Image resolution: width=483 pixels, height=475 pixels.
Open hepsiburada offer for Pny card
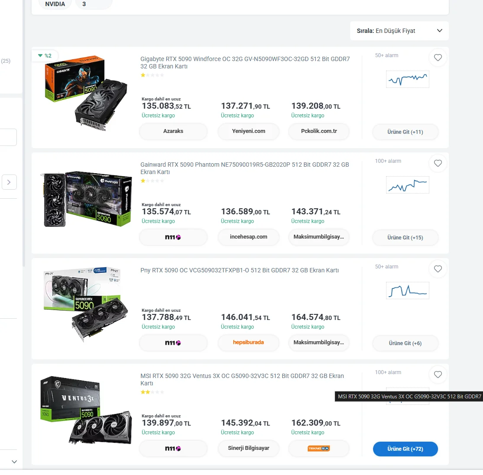tap(248, 343)
